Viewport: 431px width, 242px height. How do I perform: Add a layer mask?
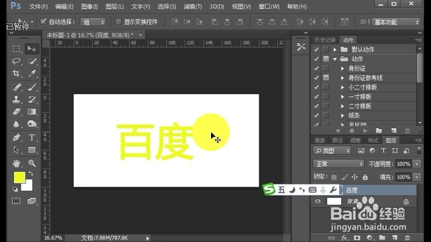click(357, 238)
